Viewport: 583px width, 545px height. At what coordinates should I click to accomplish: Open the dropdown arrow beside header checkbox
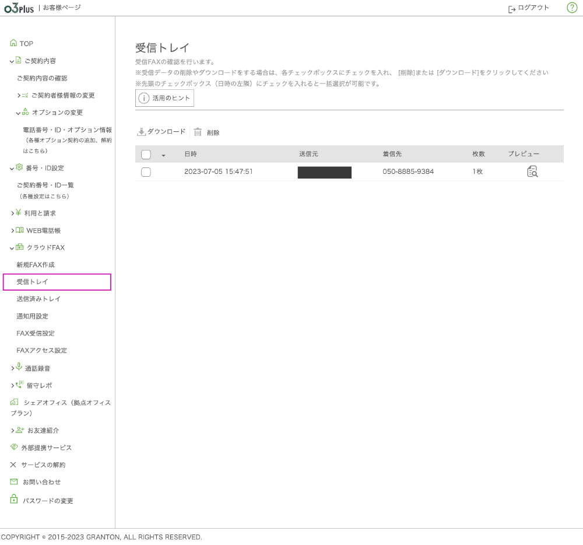tap(163, 155)
